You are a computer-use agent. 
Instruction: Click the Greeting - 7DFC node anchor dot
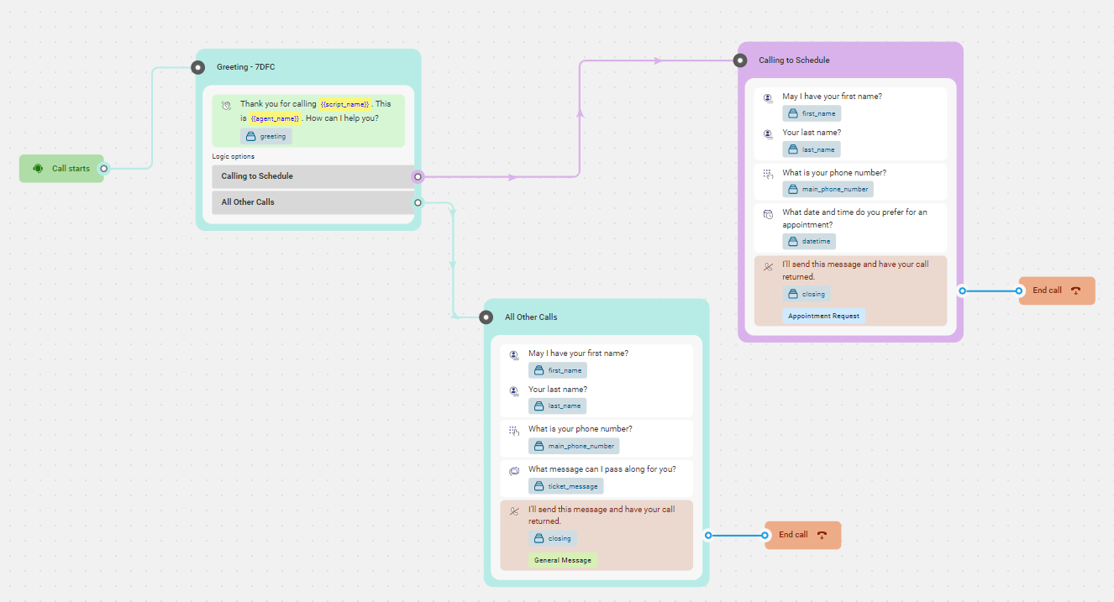[198, 67]
